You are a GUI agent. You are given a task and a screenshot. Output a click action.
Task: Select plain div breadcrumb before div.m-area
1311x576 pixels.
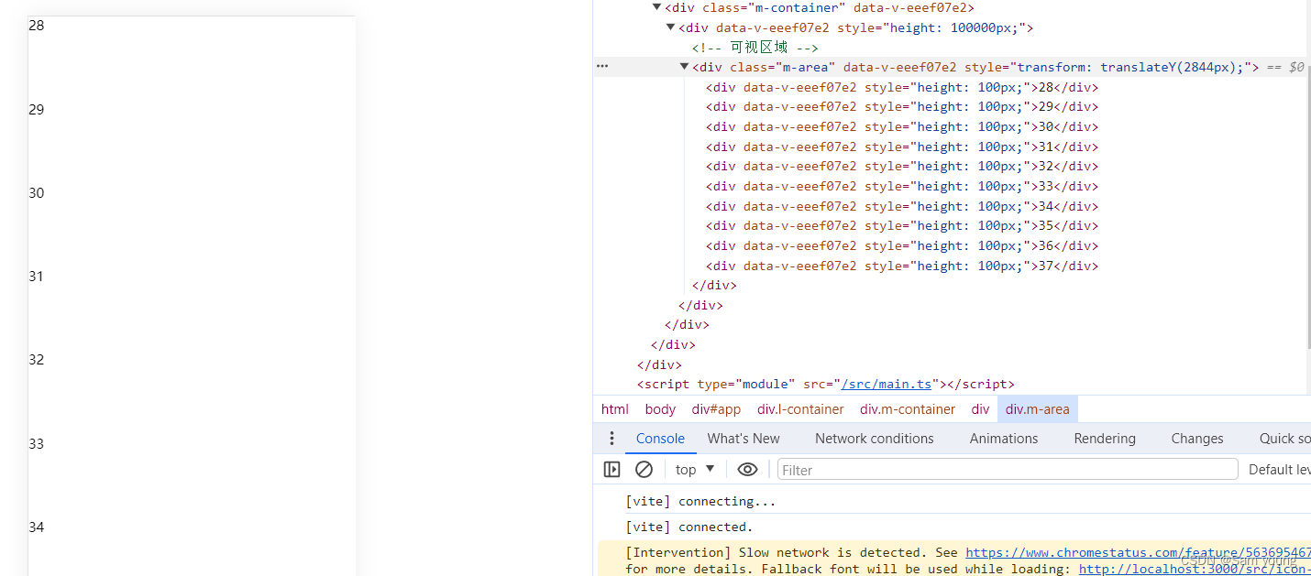point(981,409)
